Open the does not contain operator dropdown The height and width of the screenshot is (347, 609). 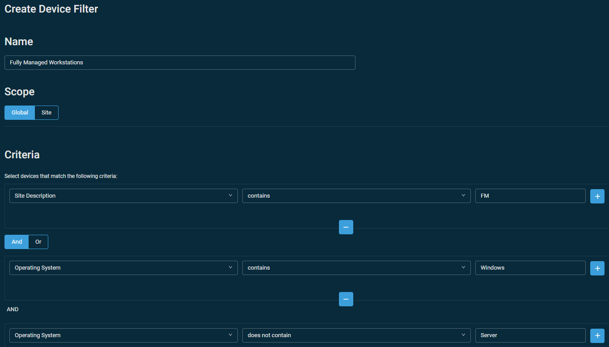click(x=356, y=335)
